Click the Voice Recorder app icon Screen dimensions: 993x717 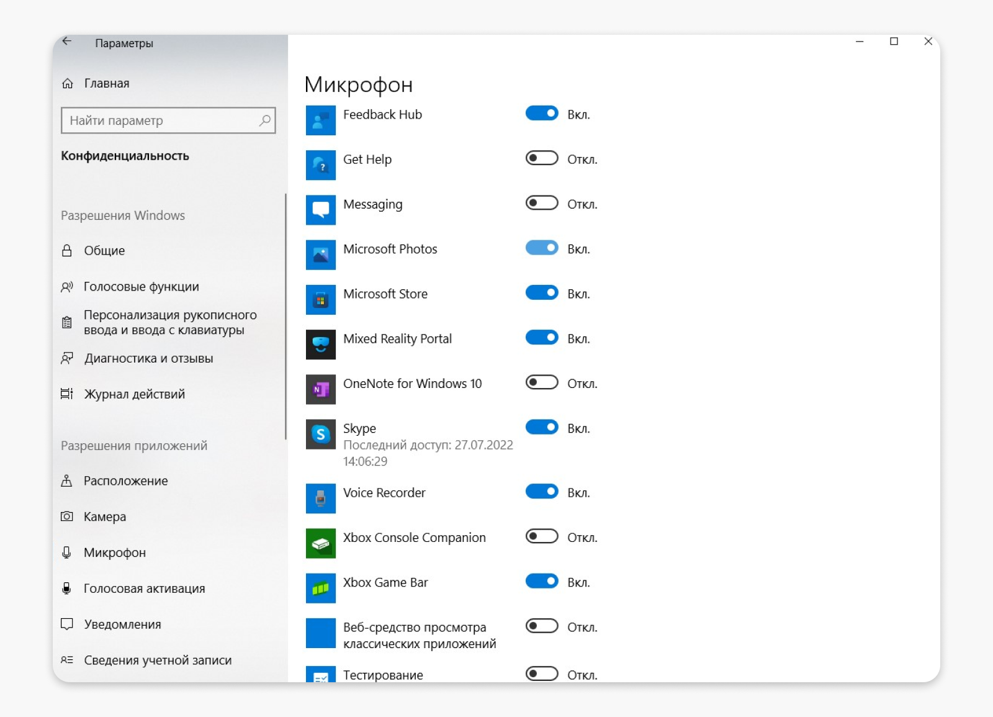320,498
